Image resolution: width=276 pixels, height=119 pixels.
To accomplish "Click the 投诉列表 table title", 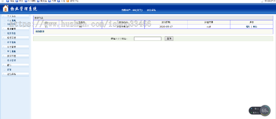I will [x=39, y=18].
